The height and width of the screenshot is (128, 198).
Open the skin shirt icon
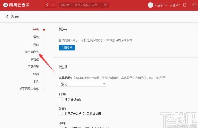pyautogui.click(x=185, y=5)
